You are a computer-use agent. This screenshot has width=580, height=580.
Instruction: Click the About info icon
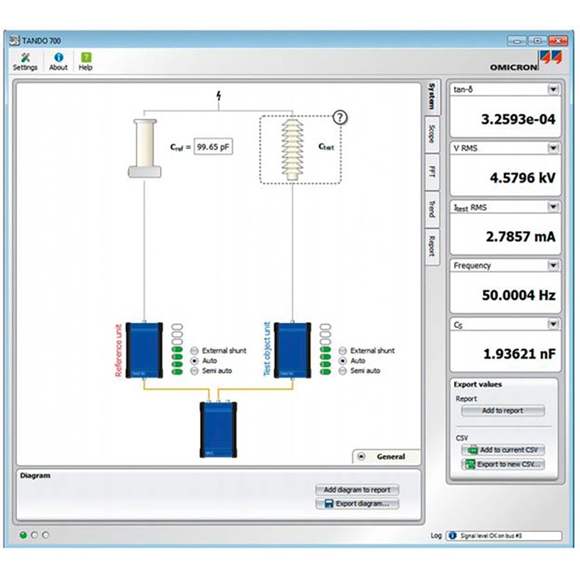click(58, 58)
